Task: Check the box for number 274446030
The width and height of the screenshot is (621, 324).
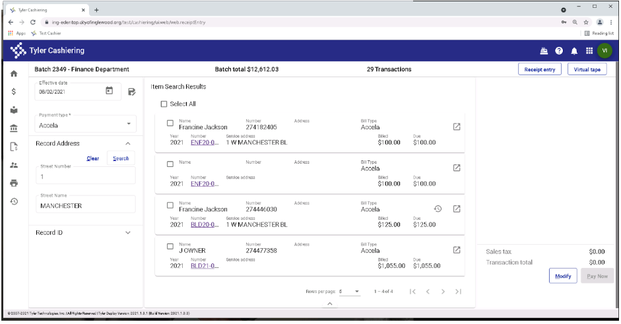Action: (170, 205)
